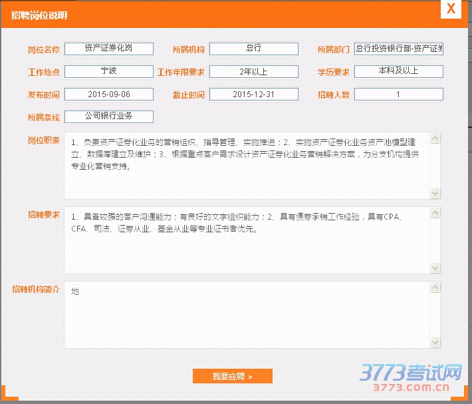The width and height of the screenshot is (472, 404).
Task: Click the 发布时间 field 2015-09-06
Action: click(109, 95)
